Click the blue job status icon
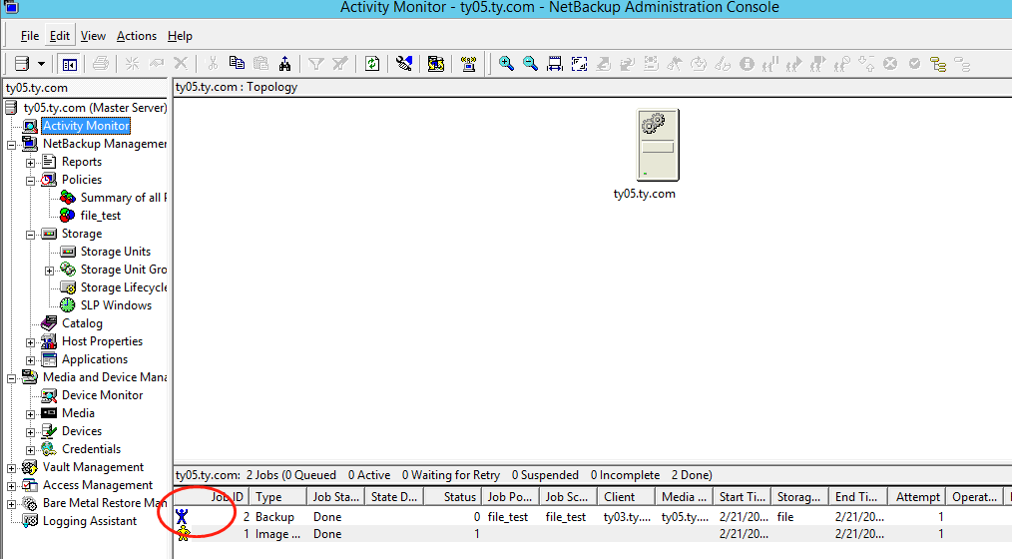1012x559 pixels. pos(182,516)
